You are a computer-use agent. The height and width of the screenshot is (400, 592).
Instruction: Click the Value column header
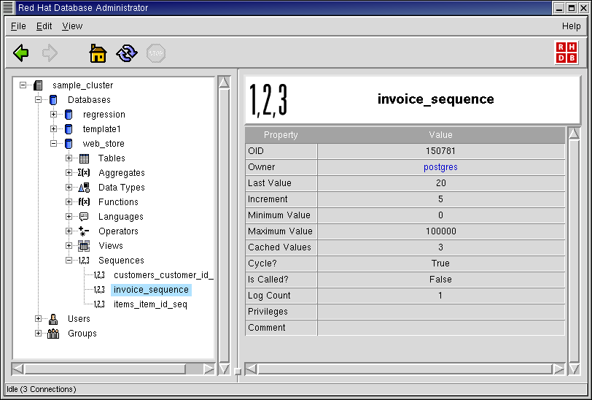[x=441, y=135]
